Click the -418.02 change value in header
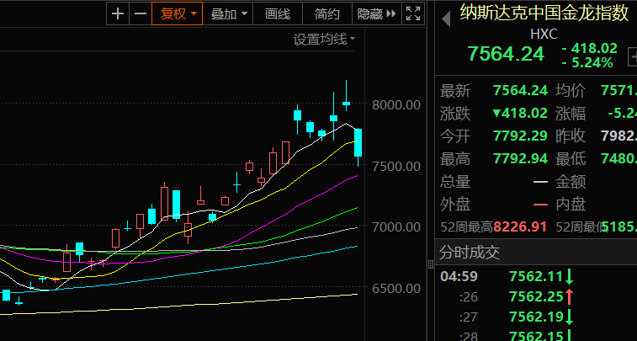The height and width of the screenshot is (341, 637). (x=590, y=48)
